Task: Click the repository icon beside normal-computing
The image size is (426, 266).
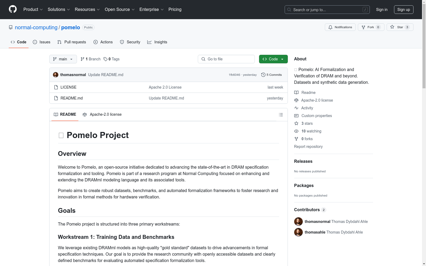Action: click(x=11, y=27)
